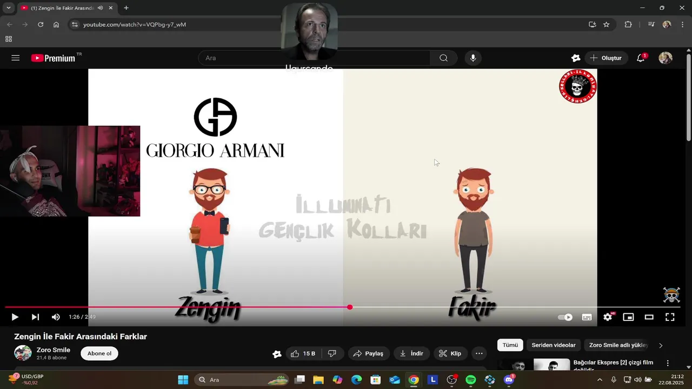This screenshot has width=692, height=389.
Task: Open the YouTube account avatar menu
Action: [666, 58]
